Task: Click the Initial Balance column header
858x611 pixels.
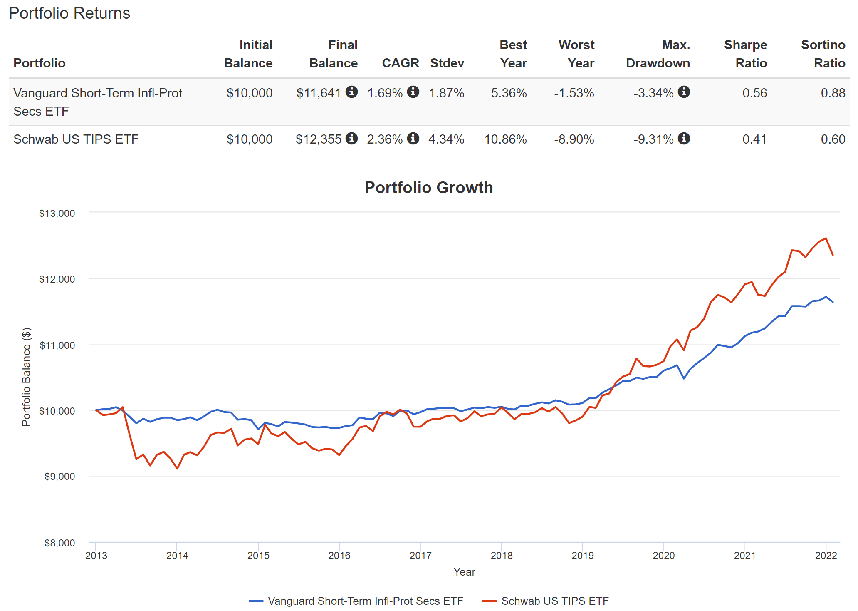Action: [248, 54]
